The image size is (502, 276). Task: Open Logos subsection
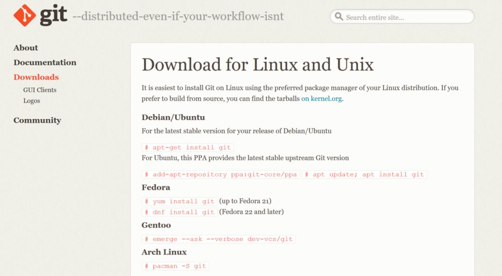(x=32, y=101)
